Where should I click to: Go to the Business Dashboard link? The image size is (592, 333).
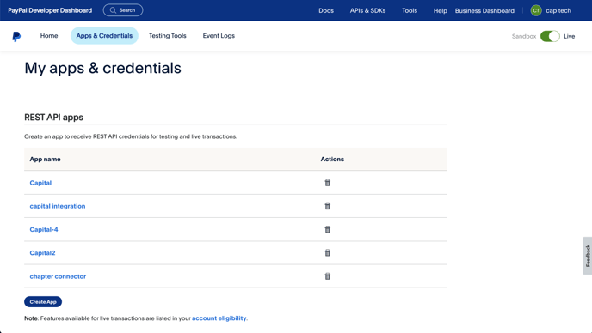(484, 10)
